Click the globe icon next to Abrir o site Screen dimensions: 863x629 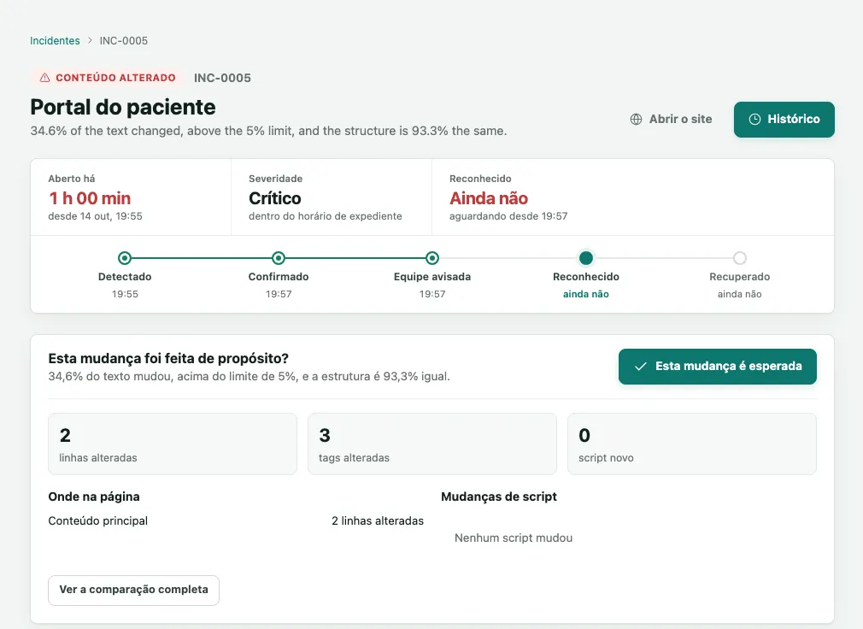(636, 119)
